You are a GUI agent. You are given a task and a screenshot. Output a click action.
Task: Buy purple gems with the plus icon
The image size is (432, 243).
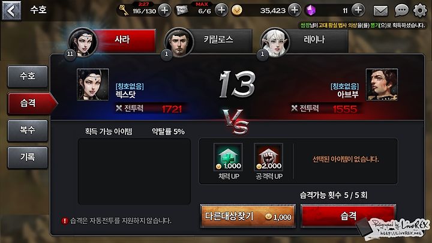[358, 10]
